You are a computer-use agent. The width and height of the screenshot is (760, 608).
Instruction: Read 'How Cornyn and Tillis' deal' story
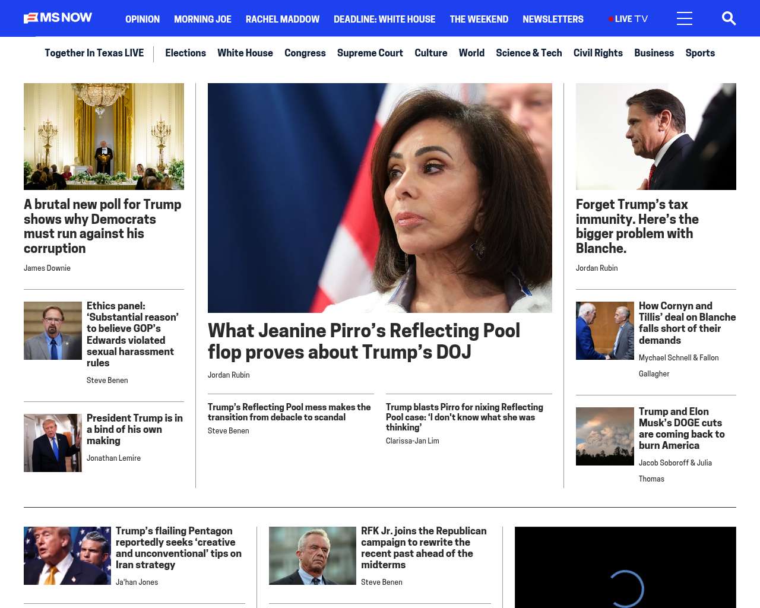[687, 323]
